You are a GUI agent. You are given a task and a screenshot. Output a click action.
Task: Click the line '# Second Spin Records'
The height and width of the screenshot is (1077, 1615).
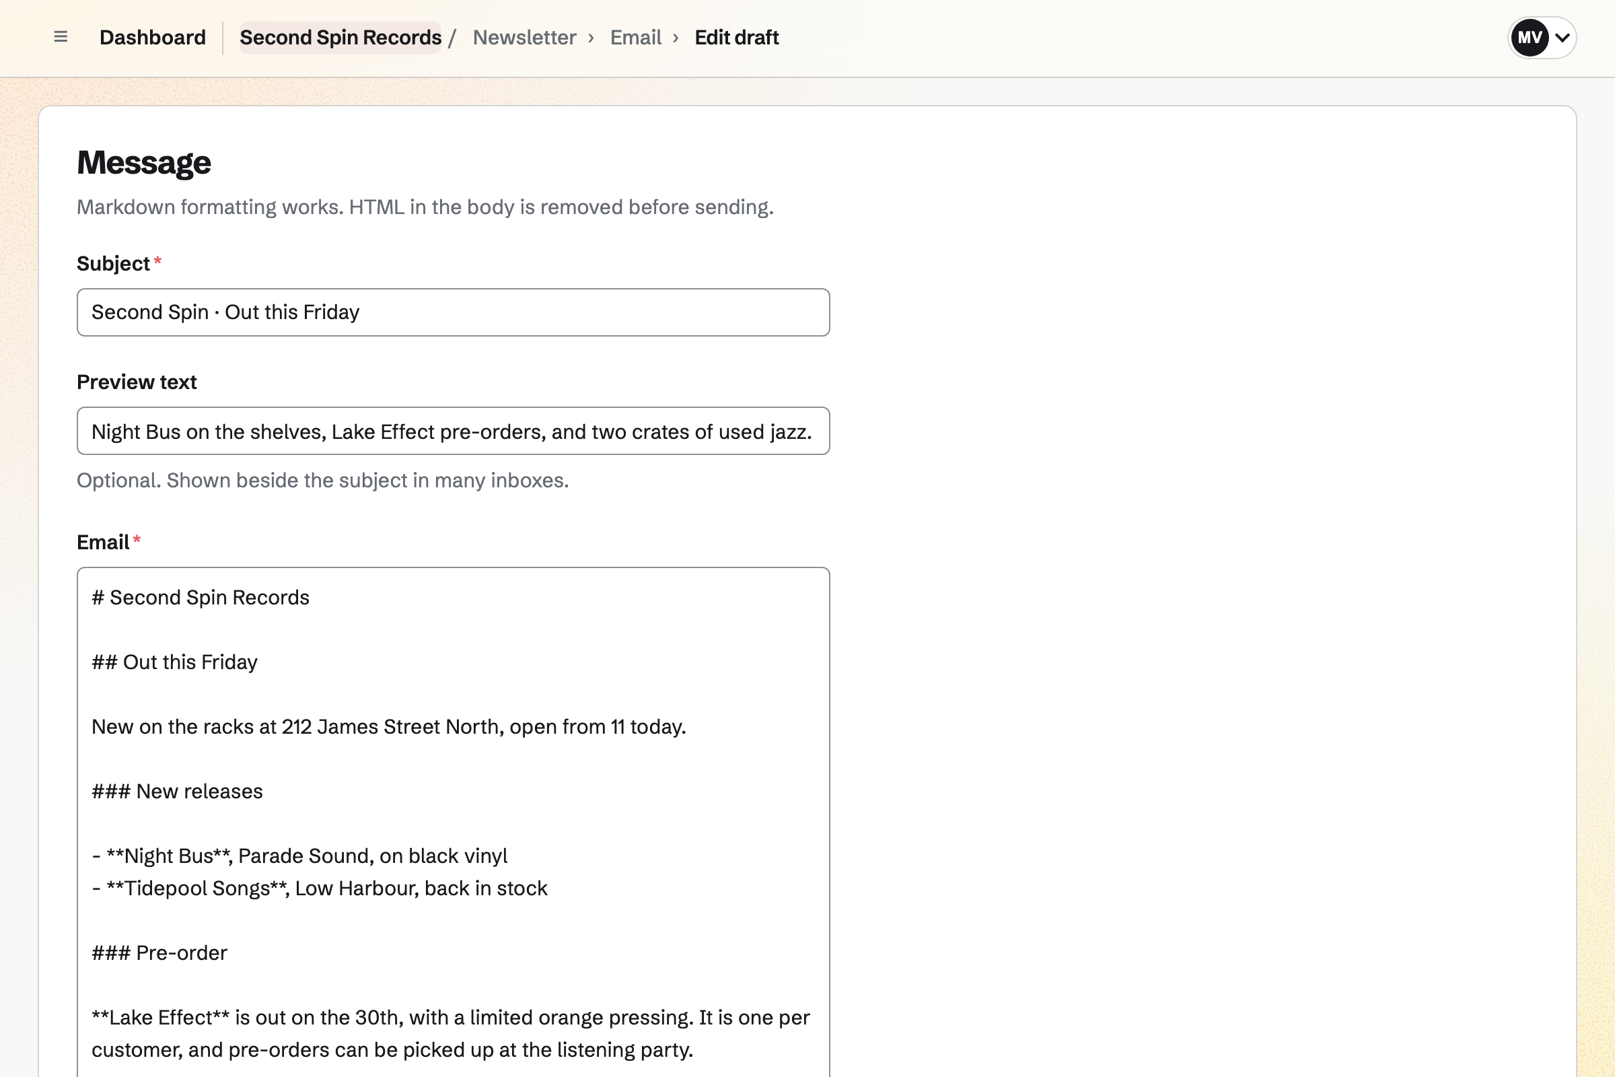point(201,598)
